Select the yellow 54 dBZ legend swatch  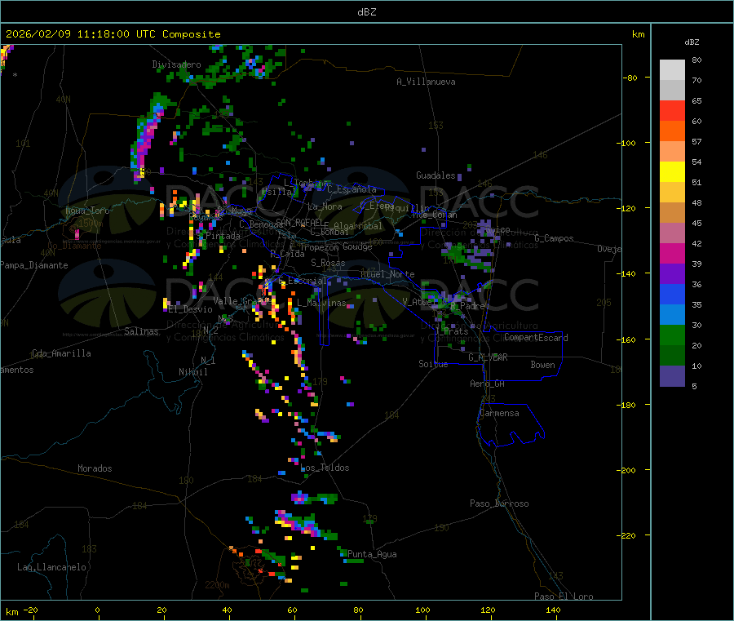click(672, 172)
